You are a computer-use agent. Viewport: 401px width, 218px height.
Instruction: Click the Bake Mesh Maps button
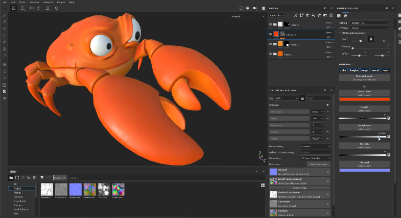(x=319, y=164)
